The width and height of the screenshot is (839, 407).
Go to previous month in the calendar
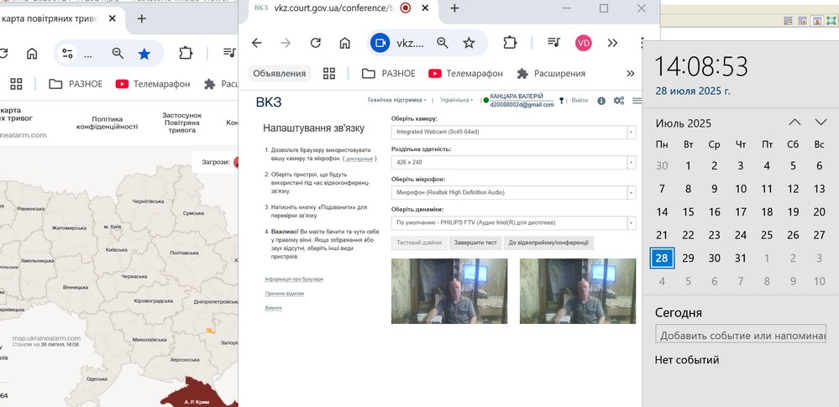pyautogui.click(x=794, y=123)
